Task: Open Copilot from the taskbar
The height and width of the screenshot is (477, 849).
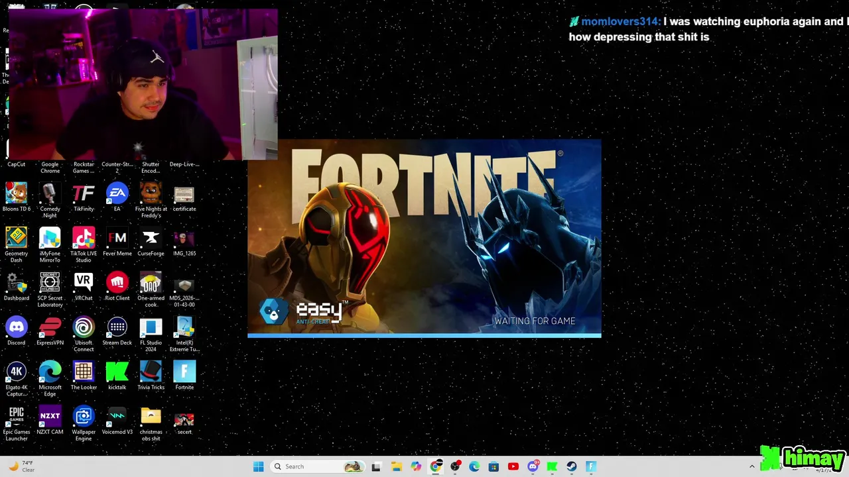Action: coord(416,466)
